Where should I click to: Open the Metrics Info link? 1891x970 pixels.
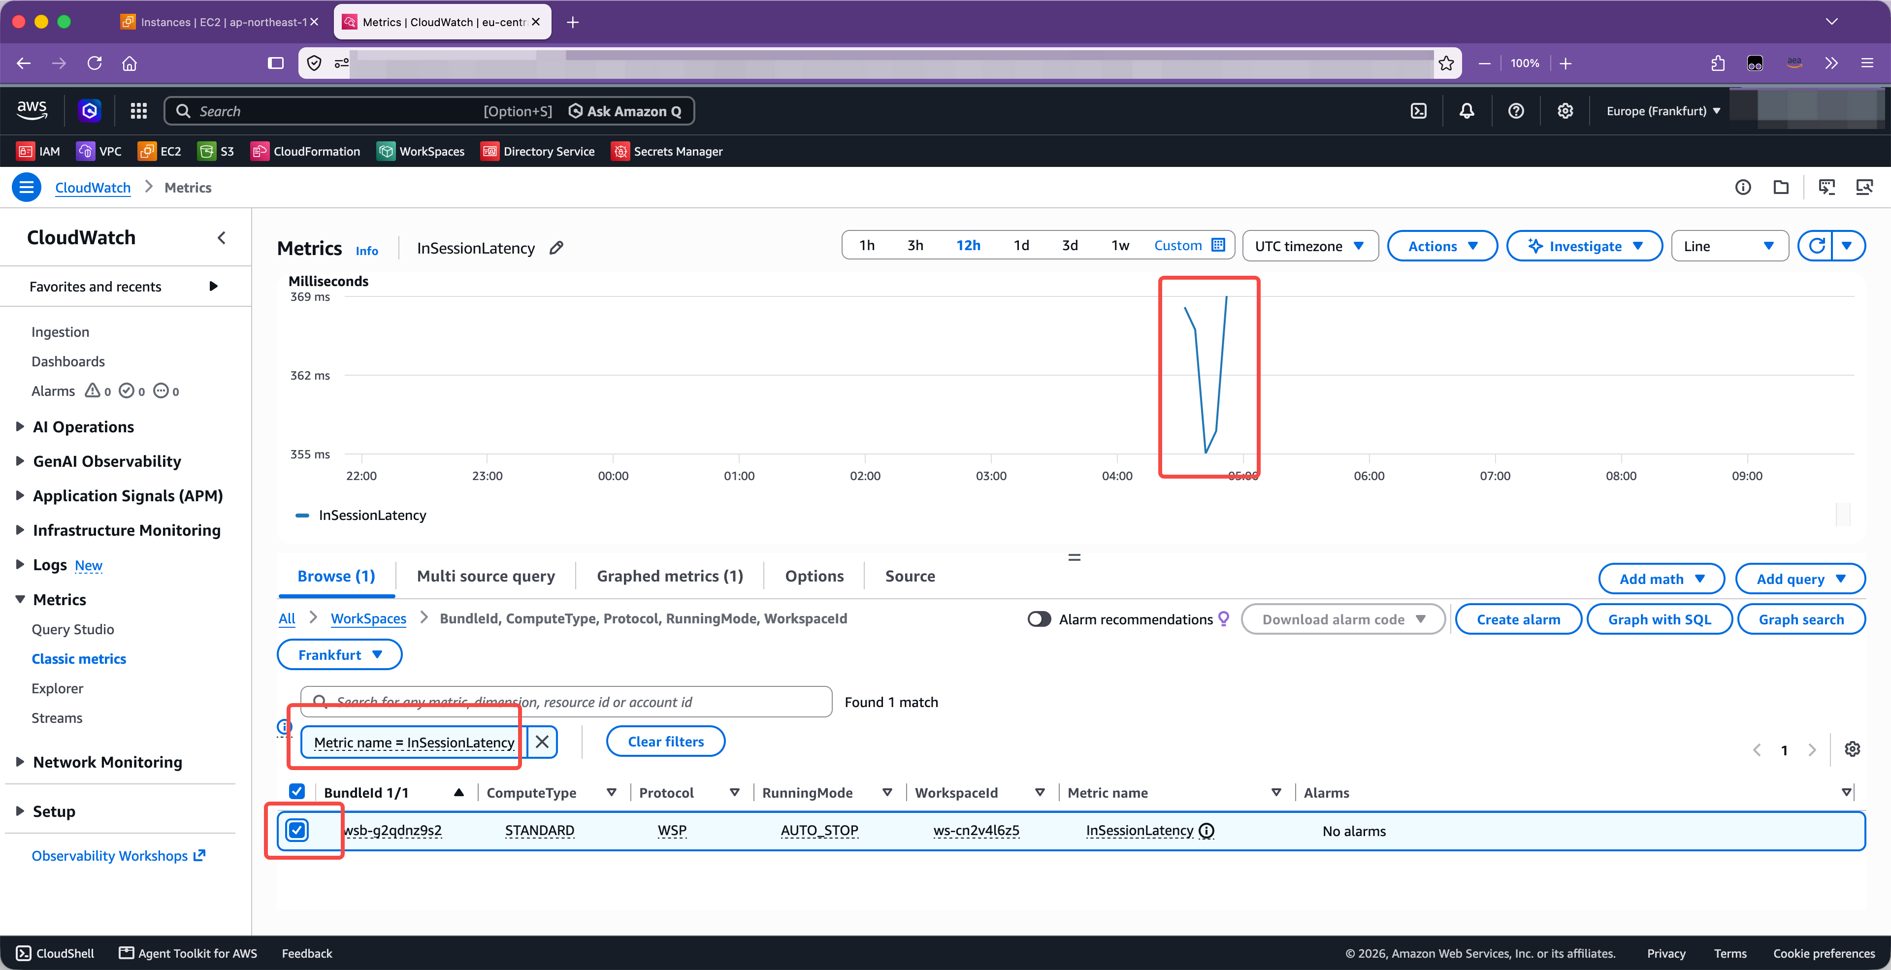point(367,250)
